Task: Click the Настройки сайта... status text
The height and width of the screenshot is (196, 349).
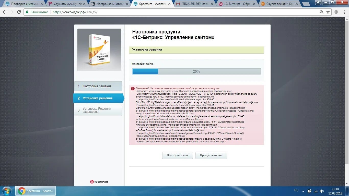Action: click(143, 64)
